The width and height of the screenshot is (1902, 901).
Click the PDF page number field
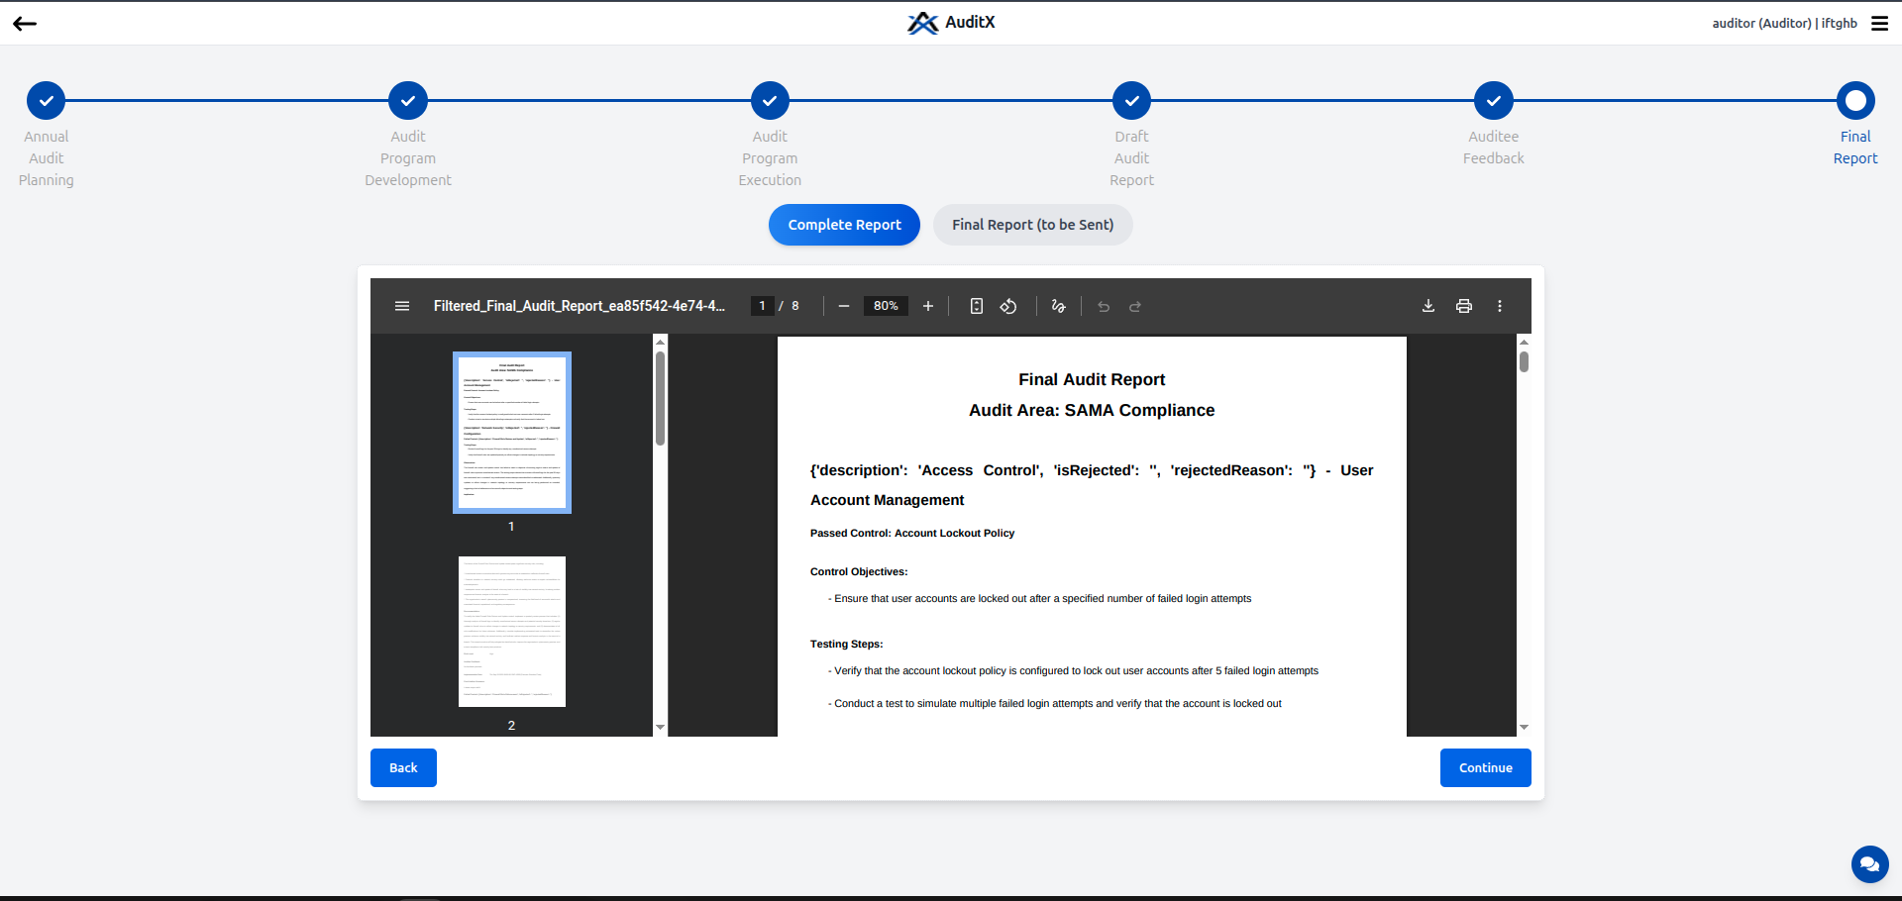[x=762, y=306]
